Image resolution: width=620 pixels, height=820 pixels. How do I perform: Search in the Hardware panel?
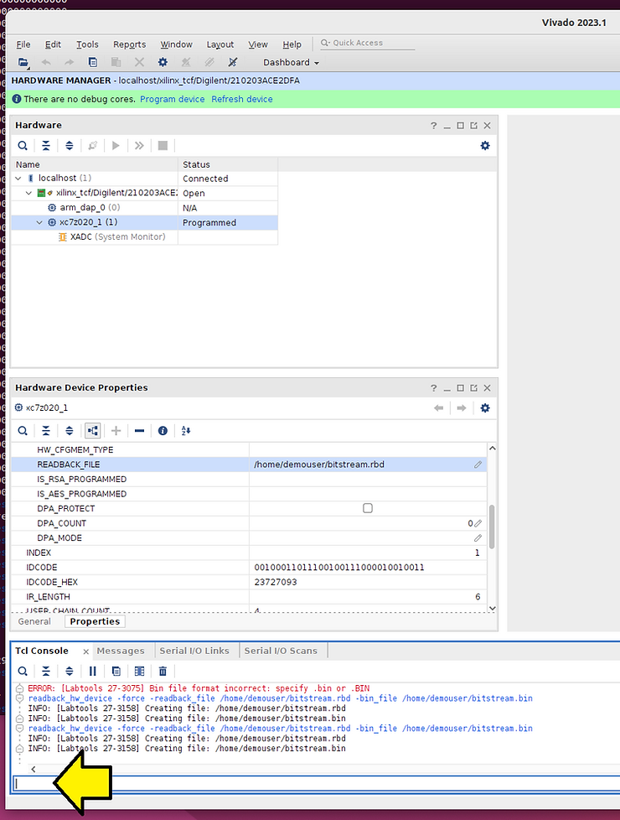(x=23, y=145)
